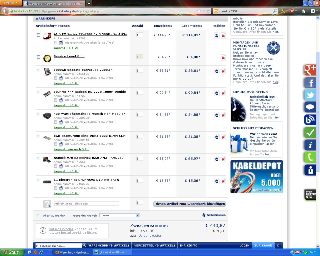This screenshot has height=256, width=320.
Task: Click the quantity field for Seagate Barracuda
Action: pos(139,70)
